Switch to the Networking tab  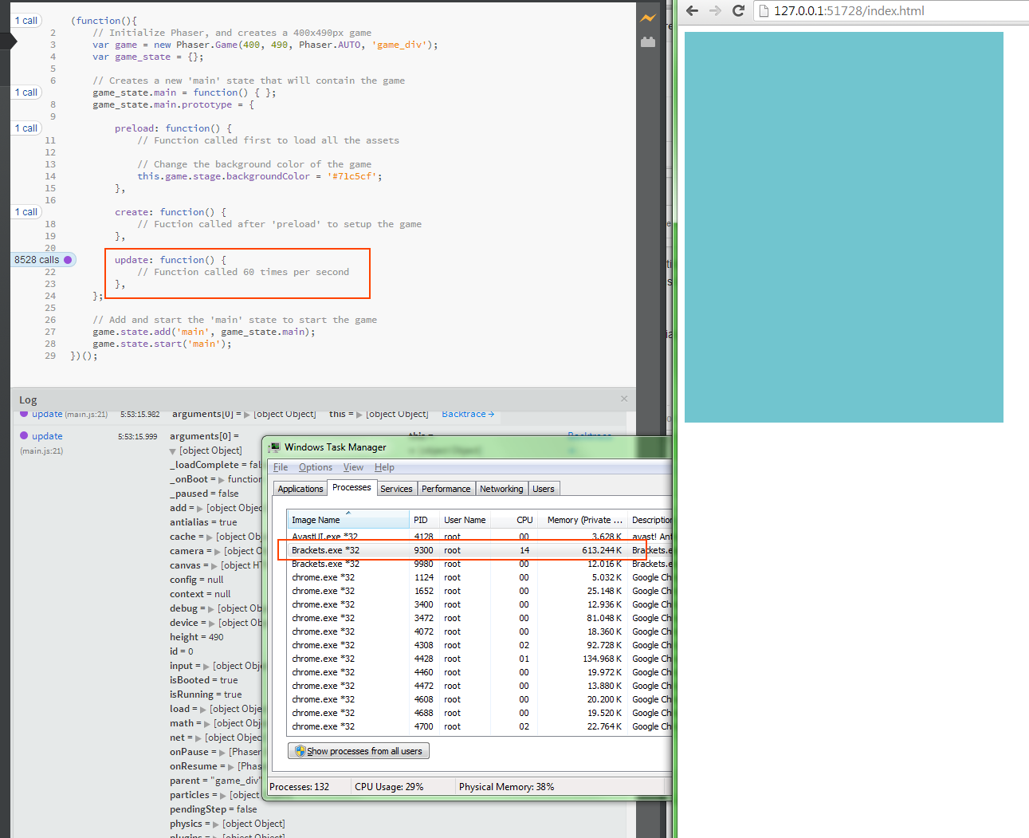point(501,489)
